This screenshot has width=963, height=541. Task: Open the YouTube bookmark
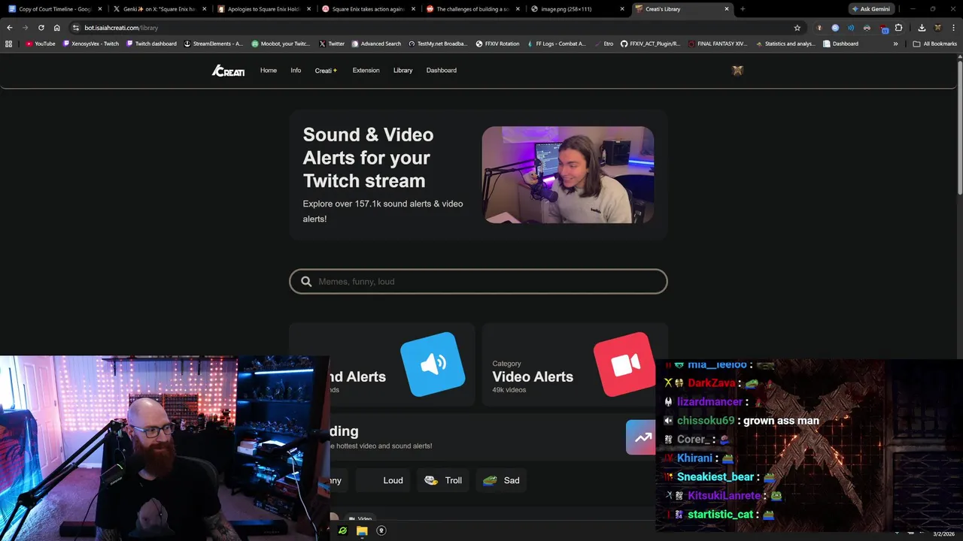(x=41, y=44)
